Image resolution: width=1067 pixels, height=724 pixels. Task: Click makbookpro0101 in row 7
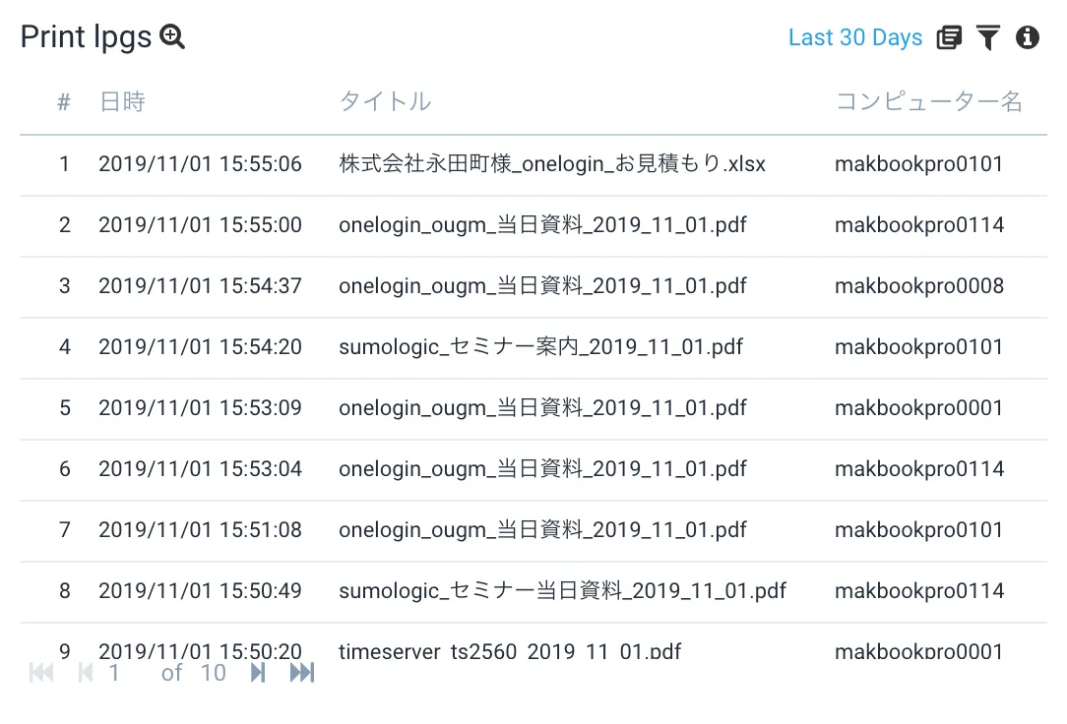point(918,529)
